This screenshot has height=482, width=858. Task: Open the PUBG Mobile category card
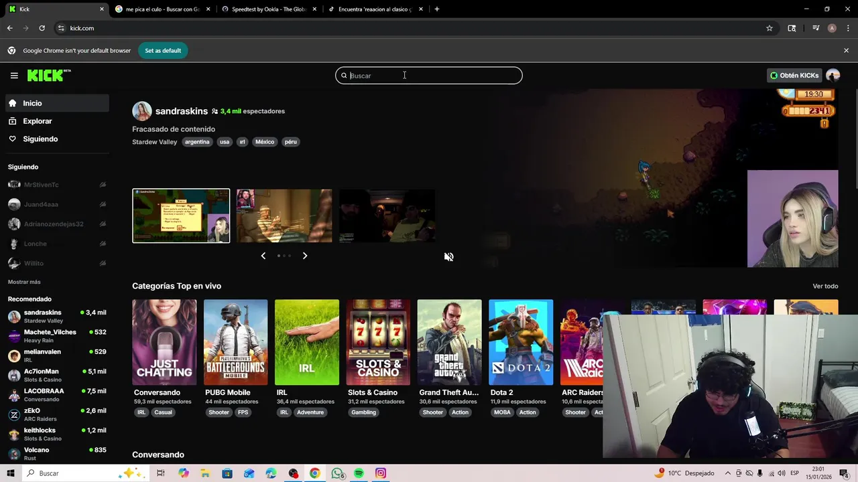235,342
